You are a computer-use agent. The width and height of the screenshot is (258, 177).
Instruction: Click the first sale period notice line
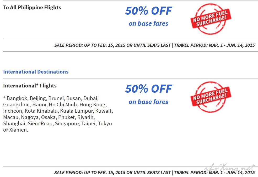pos(154,45)
